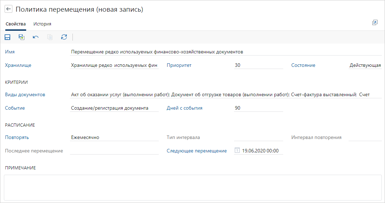385x203 pixels.
Task: Save the record with the floppy disk icon
Action: coord(7,37)
